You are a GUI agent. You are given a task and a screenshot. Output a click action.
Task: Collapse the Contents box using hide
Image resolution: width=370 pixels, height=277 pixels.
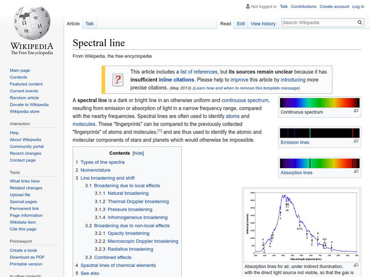138,153
